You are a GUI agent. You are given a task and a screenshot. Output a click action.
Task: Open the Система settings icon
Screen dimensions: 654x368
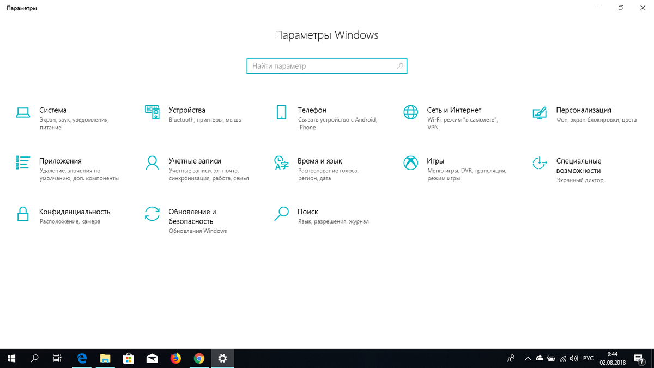(22, 113)
